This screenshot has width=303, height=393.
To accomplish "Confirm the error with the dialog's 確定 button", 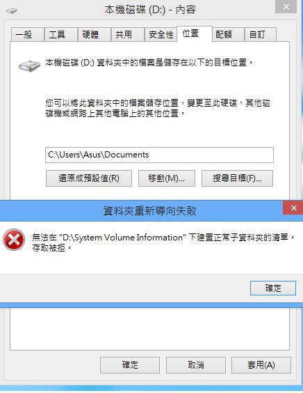I will [x=273, y=288].
